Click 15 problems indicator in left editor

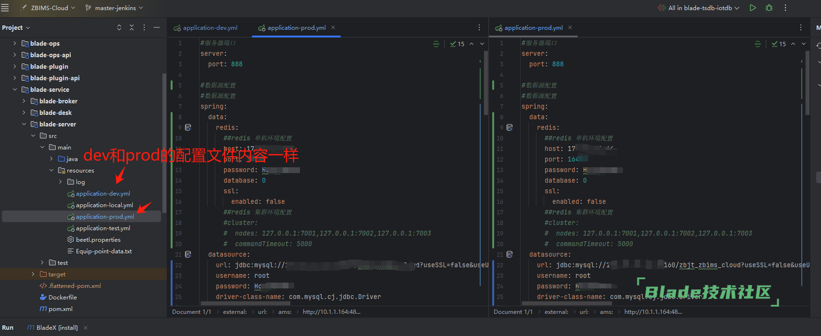tap(457, 44)
